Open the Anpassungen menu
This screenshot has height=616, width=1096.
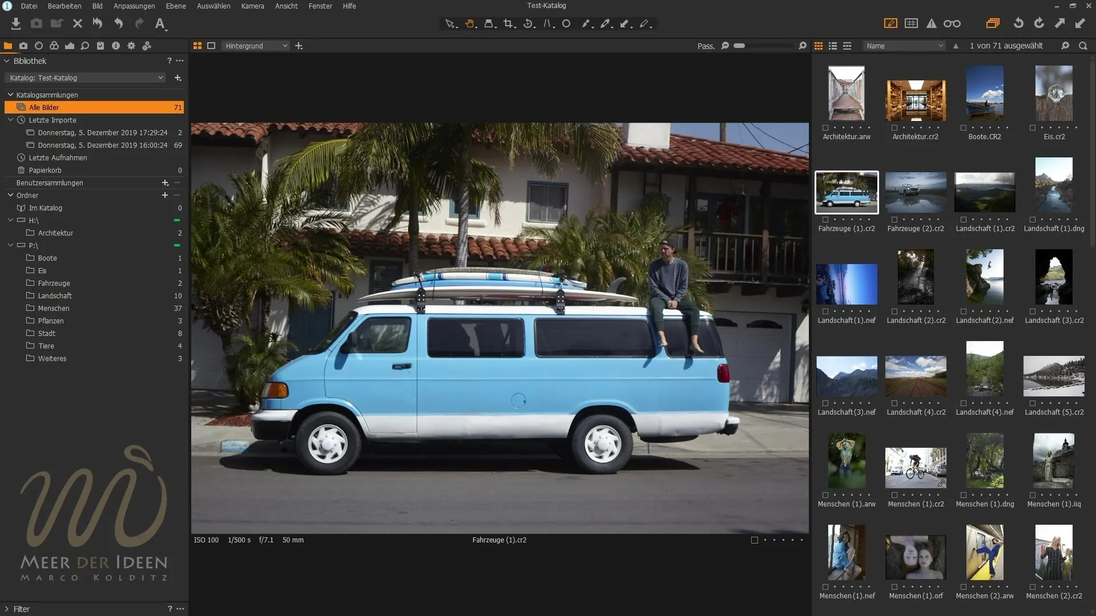pos(134,6)
